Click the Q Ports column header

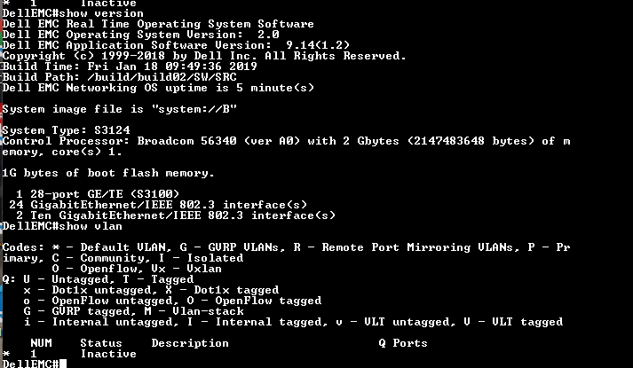(x=403, y=343)
